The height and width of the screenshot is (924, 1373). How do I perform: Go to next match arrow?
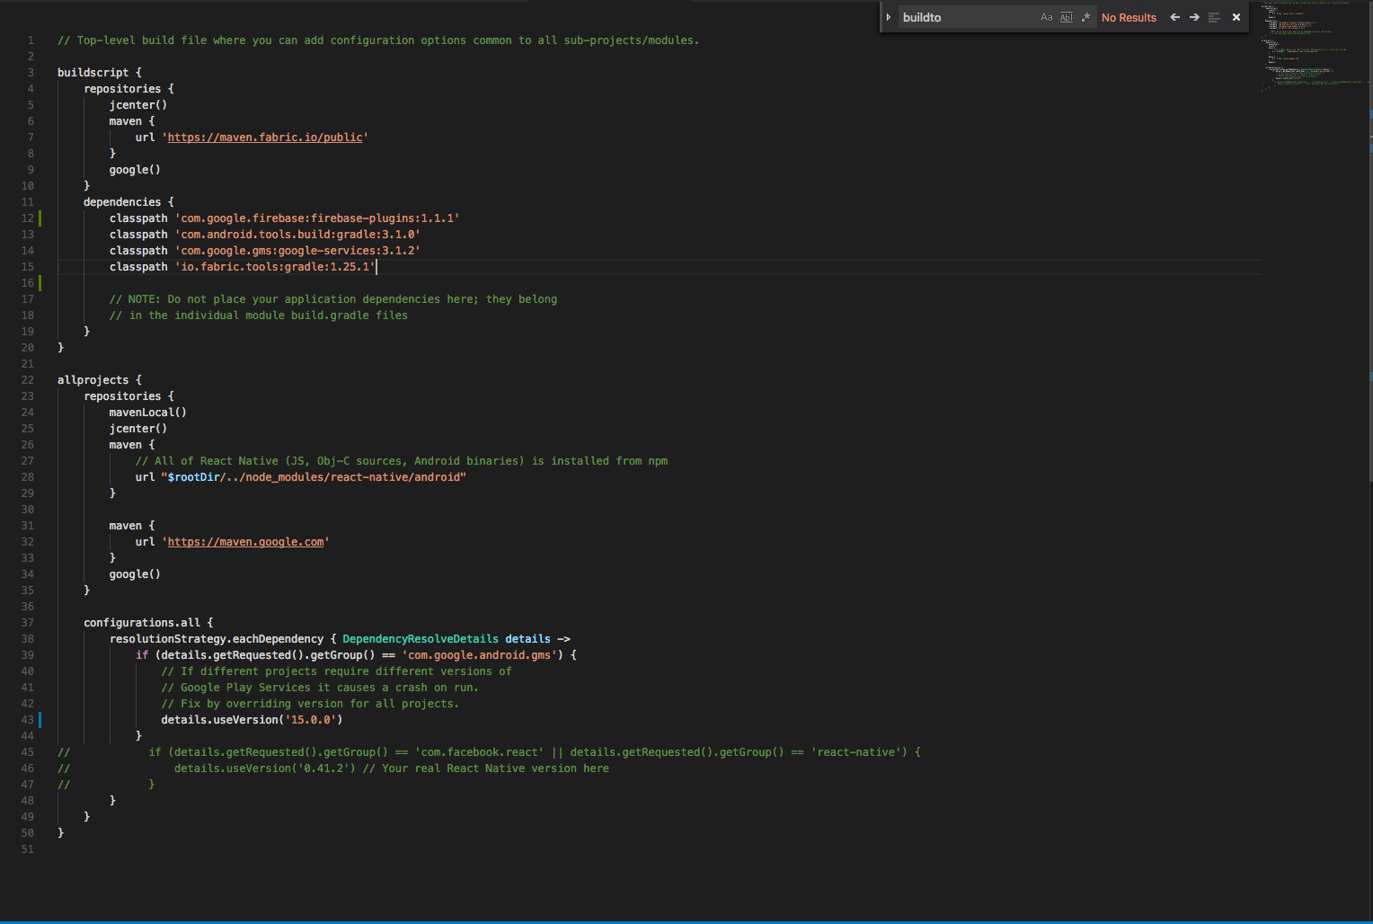click(x=1194, y=17)
